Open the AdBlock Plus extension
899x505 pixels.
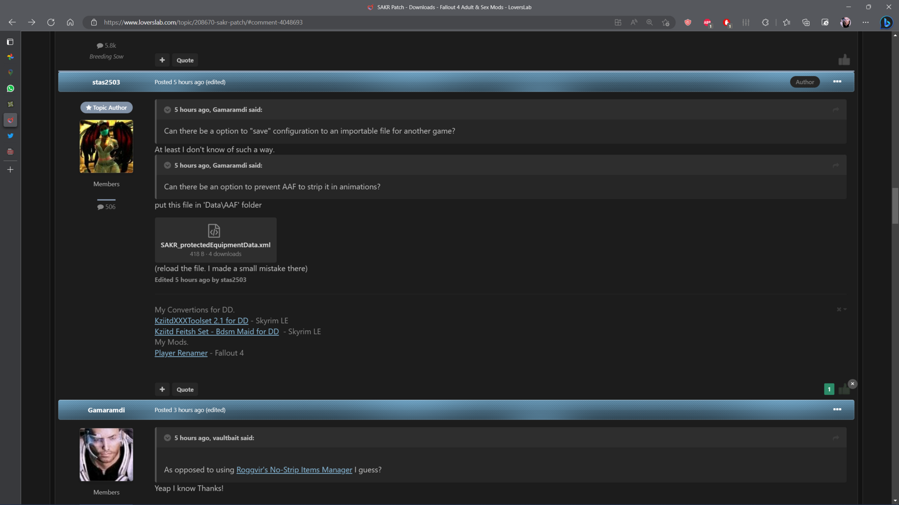coord(707,22)
